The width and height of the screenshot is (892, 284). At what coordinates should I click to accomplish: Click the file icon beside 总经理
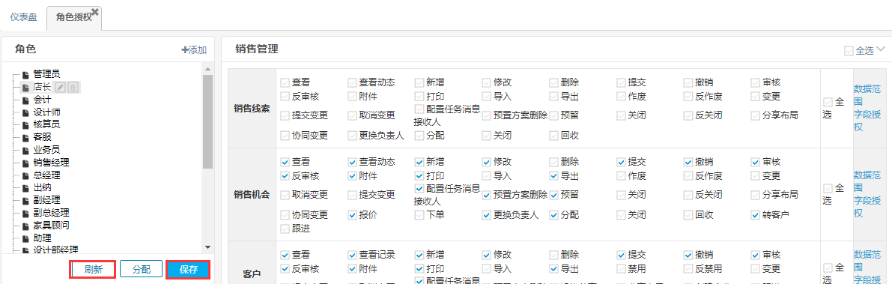(25, 175)
